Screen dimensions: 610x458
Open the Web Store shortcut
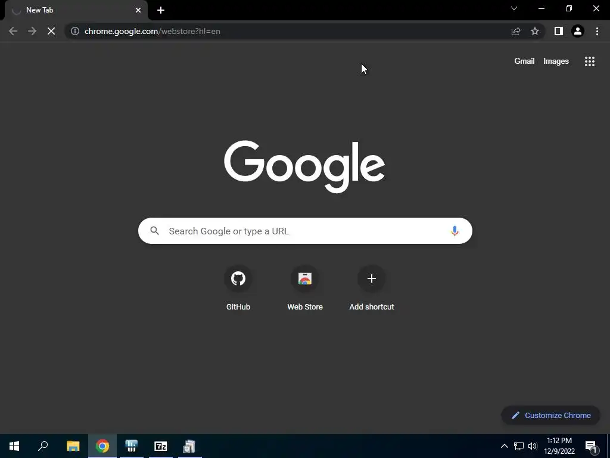[305, 287]
